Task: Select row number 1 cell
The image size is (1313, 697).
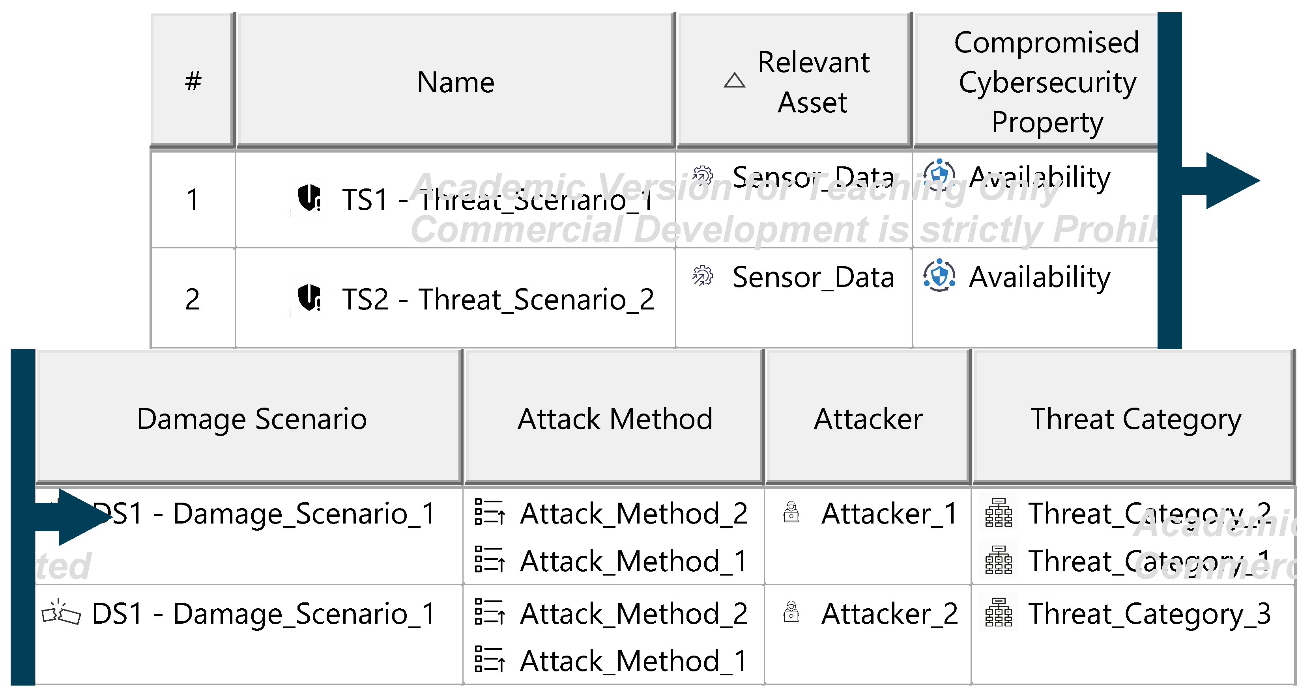Action: [x=193, y=199]
